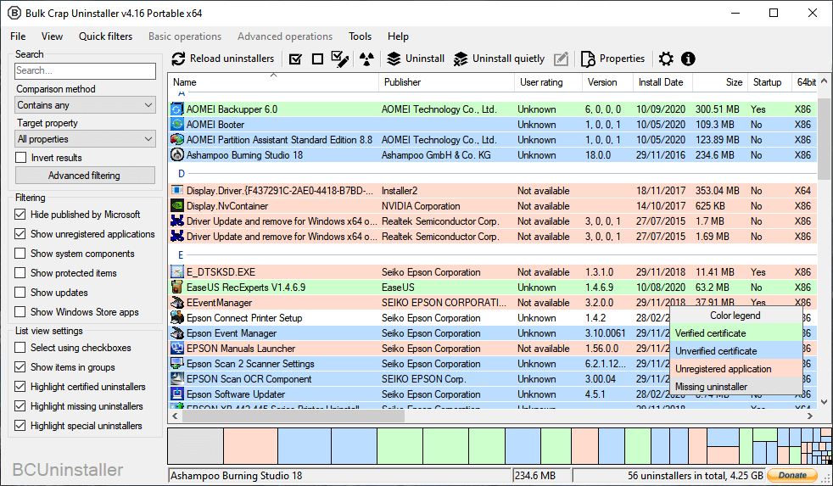833x486 pixels.
Task: Sort by User rating column header
Action: point(547,82)
